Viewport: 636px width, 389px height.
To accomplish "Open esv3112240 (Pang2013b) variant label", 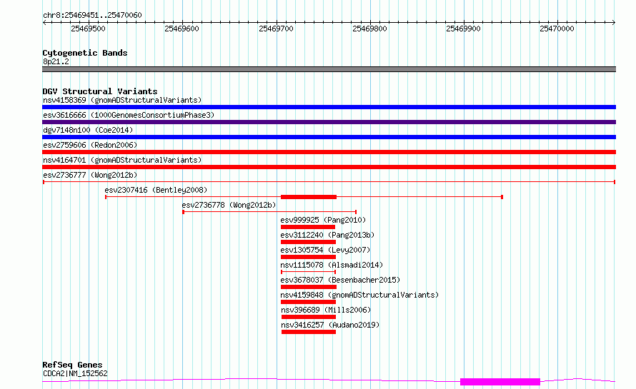I will pos(327,235).
